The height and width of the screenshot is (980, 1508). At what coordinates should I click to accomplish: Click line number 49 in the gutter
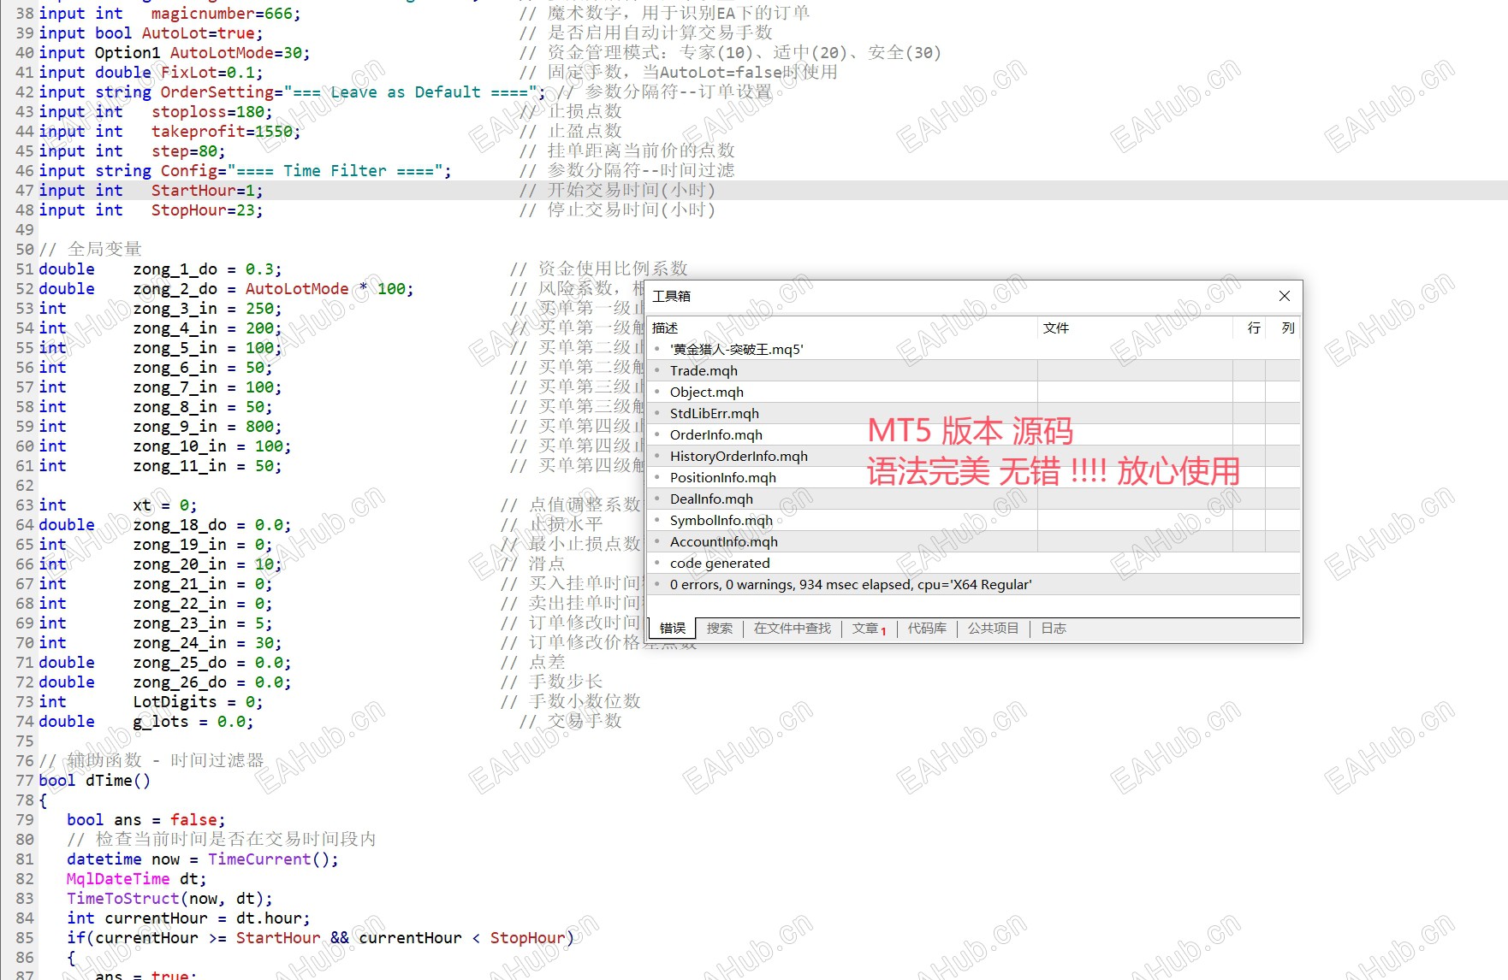click(25, 230)
